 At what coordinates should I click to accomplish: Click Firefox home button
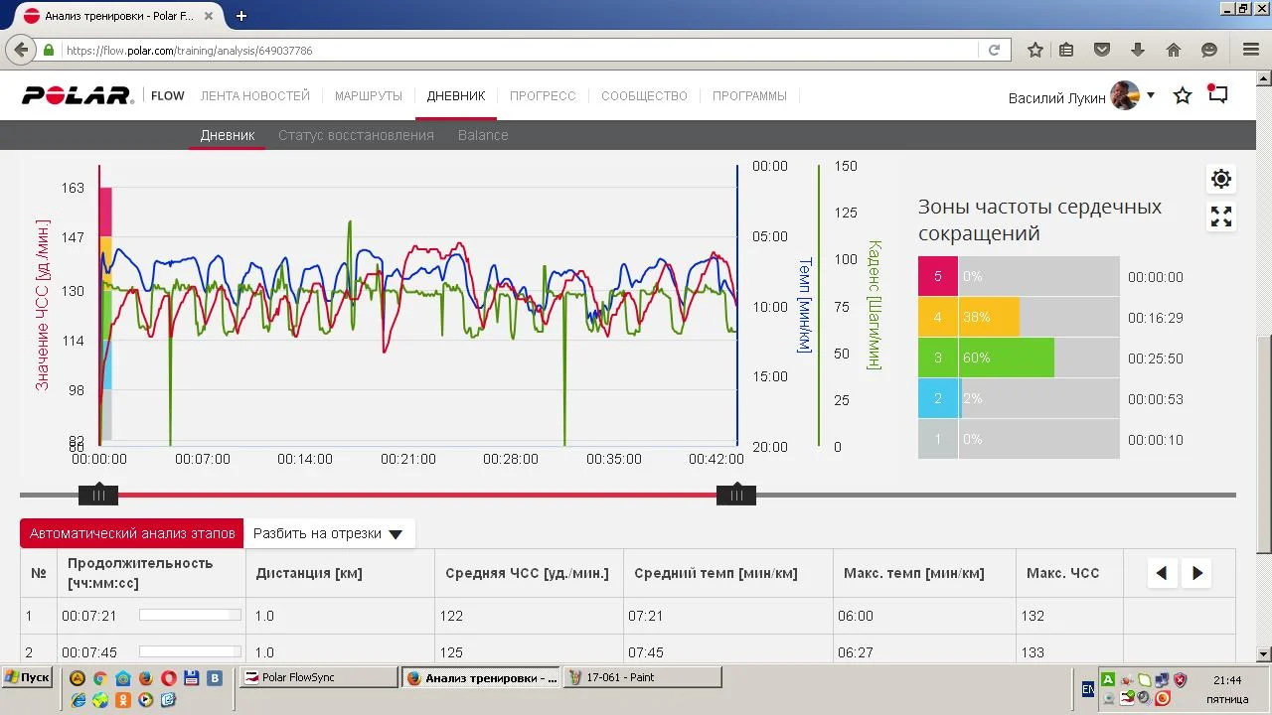pos(1174,50)
